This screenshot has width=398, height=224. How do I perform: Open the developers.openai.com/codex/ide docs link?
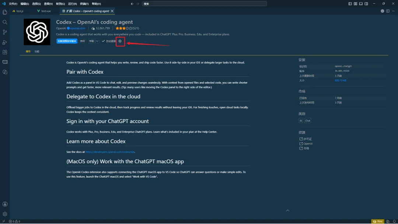(110, 152)
